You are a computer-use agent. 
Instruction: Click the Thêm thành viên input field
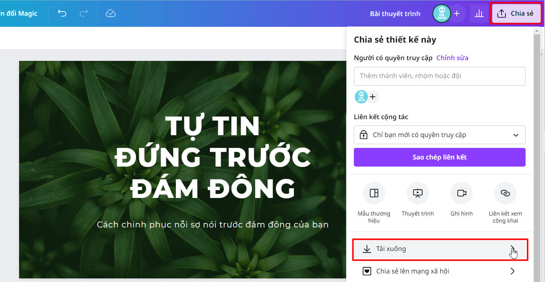pos(440,76)
